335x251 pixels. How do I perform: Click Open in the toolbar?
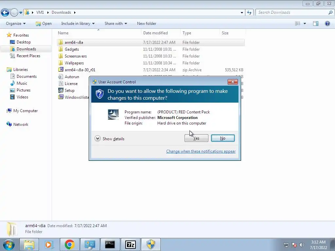click(x=44, y=24)
